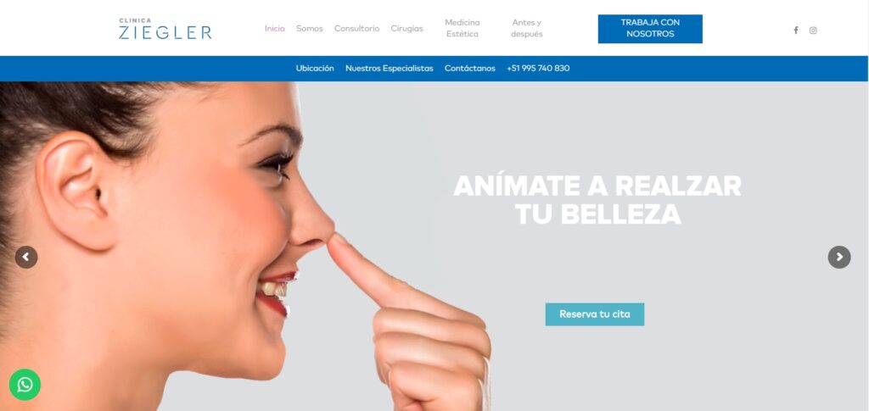The width and height of the screenshot is (869, 411).
Task: Advance to next slide arrow
Action: coord(839,258)
